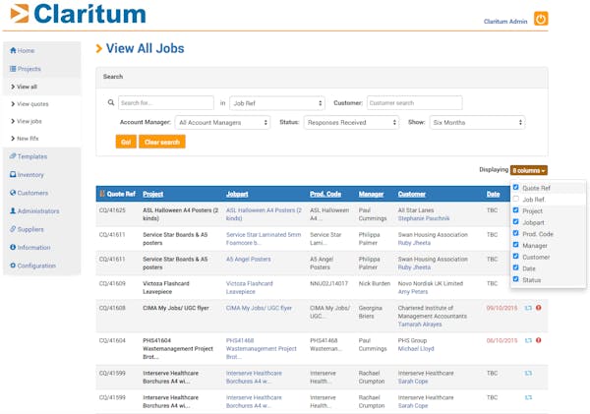Sort by the Manager column header
590x414 pixels.
pyautogui.click(x=371, y=194)
